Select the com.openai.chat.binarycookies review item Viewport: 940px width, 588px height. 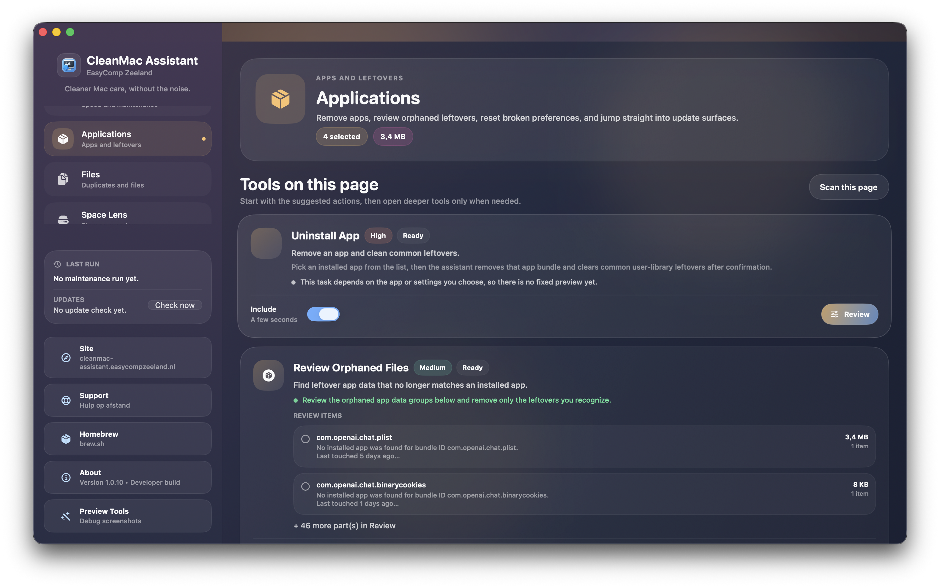305,486
